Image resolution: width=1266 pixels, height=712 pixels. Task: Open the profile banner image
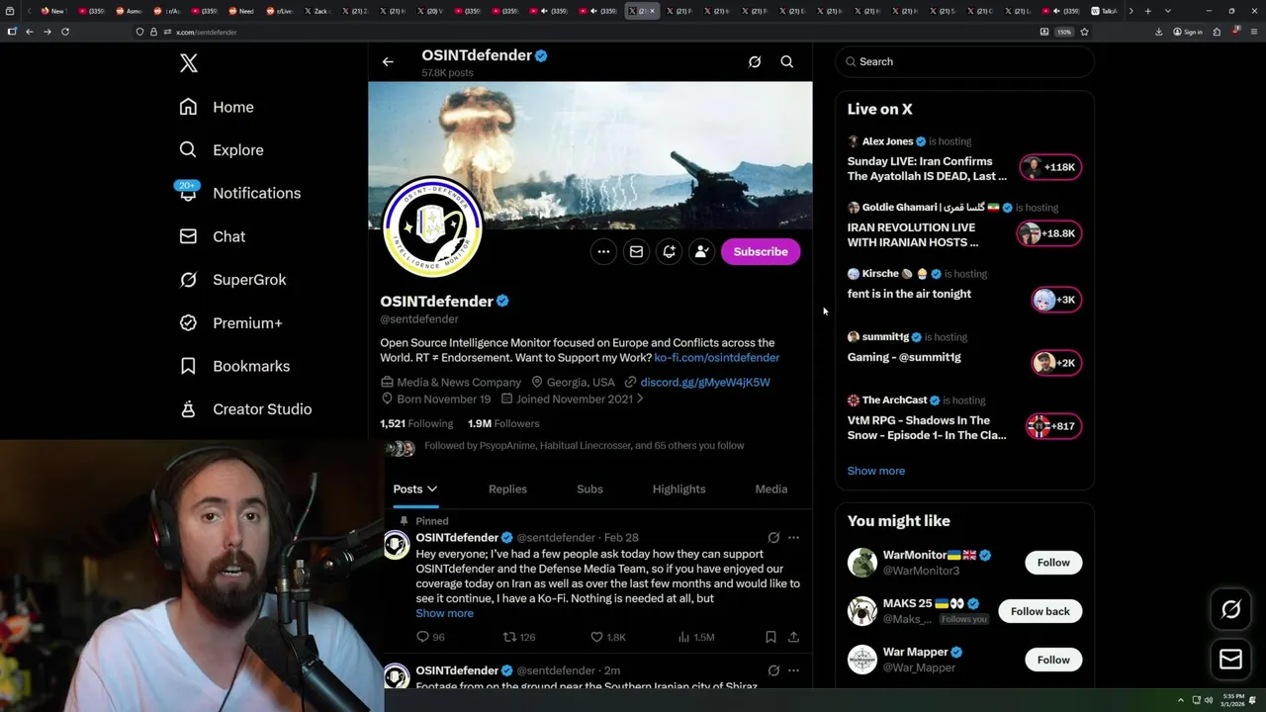click(x=590, y=155)
